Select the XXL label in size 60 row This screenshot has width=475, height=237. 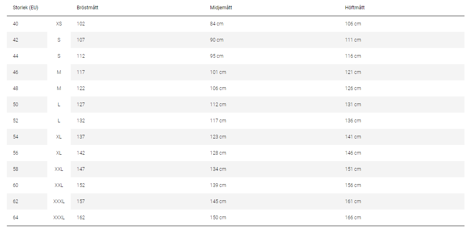[59, 185]
